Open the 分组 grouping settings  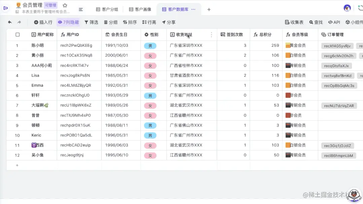click(x=110, y=22)
